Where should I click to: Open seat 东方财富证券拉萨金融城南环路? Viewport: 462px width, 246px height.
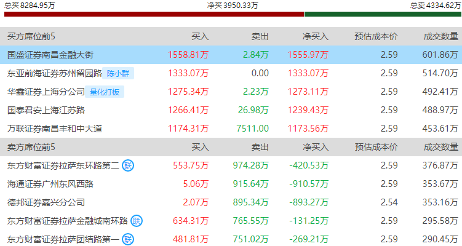[x=68, y=221]
